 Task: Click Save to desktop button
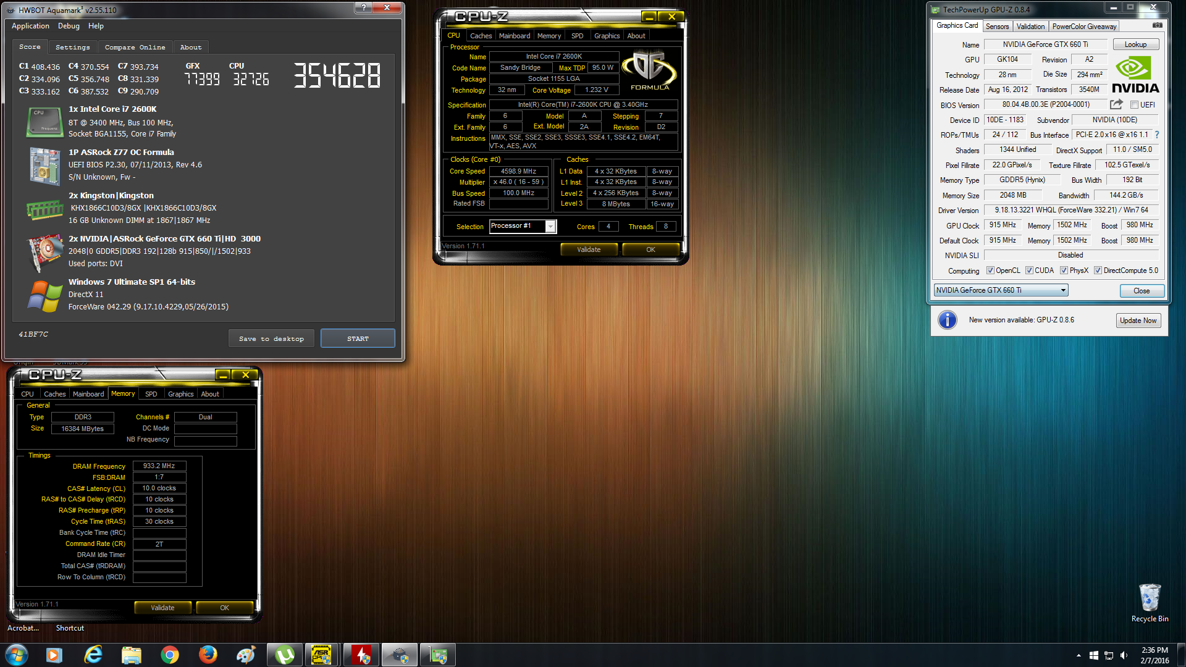tap(271, 338)
